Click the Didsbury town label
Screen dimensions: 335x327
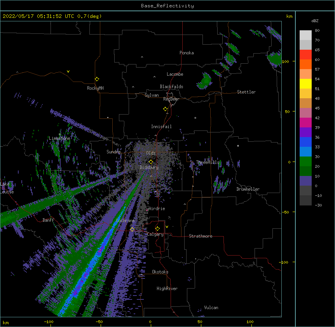[149, 167]
